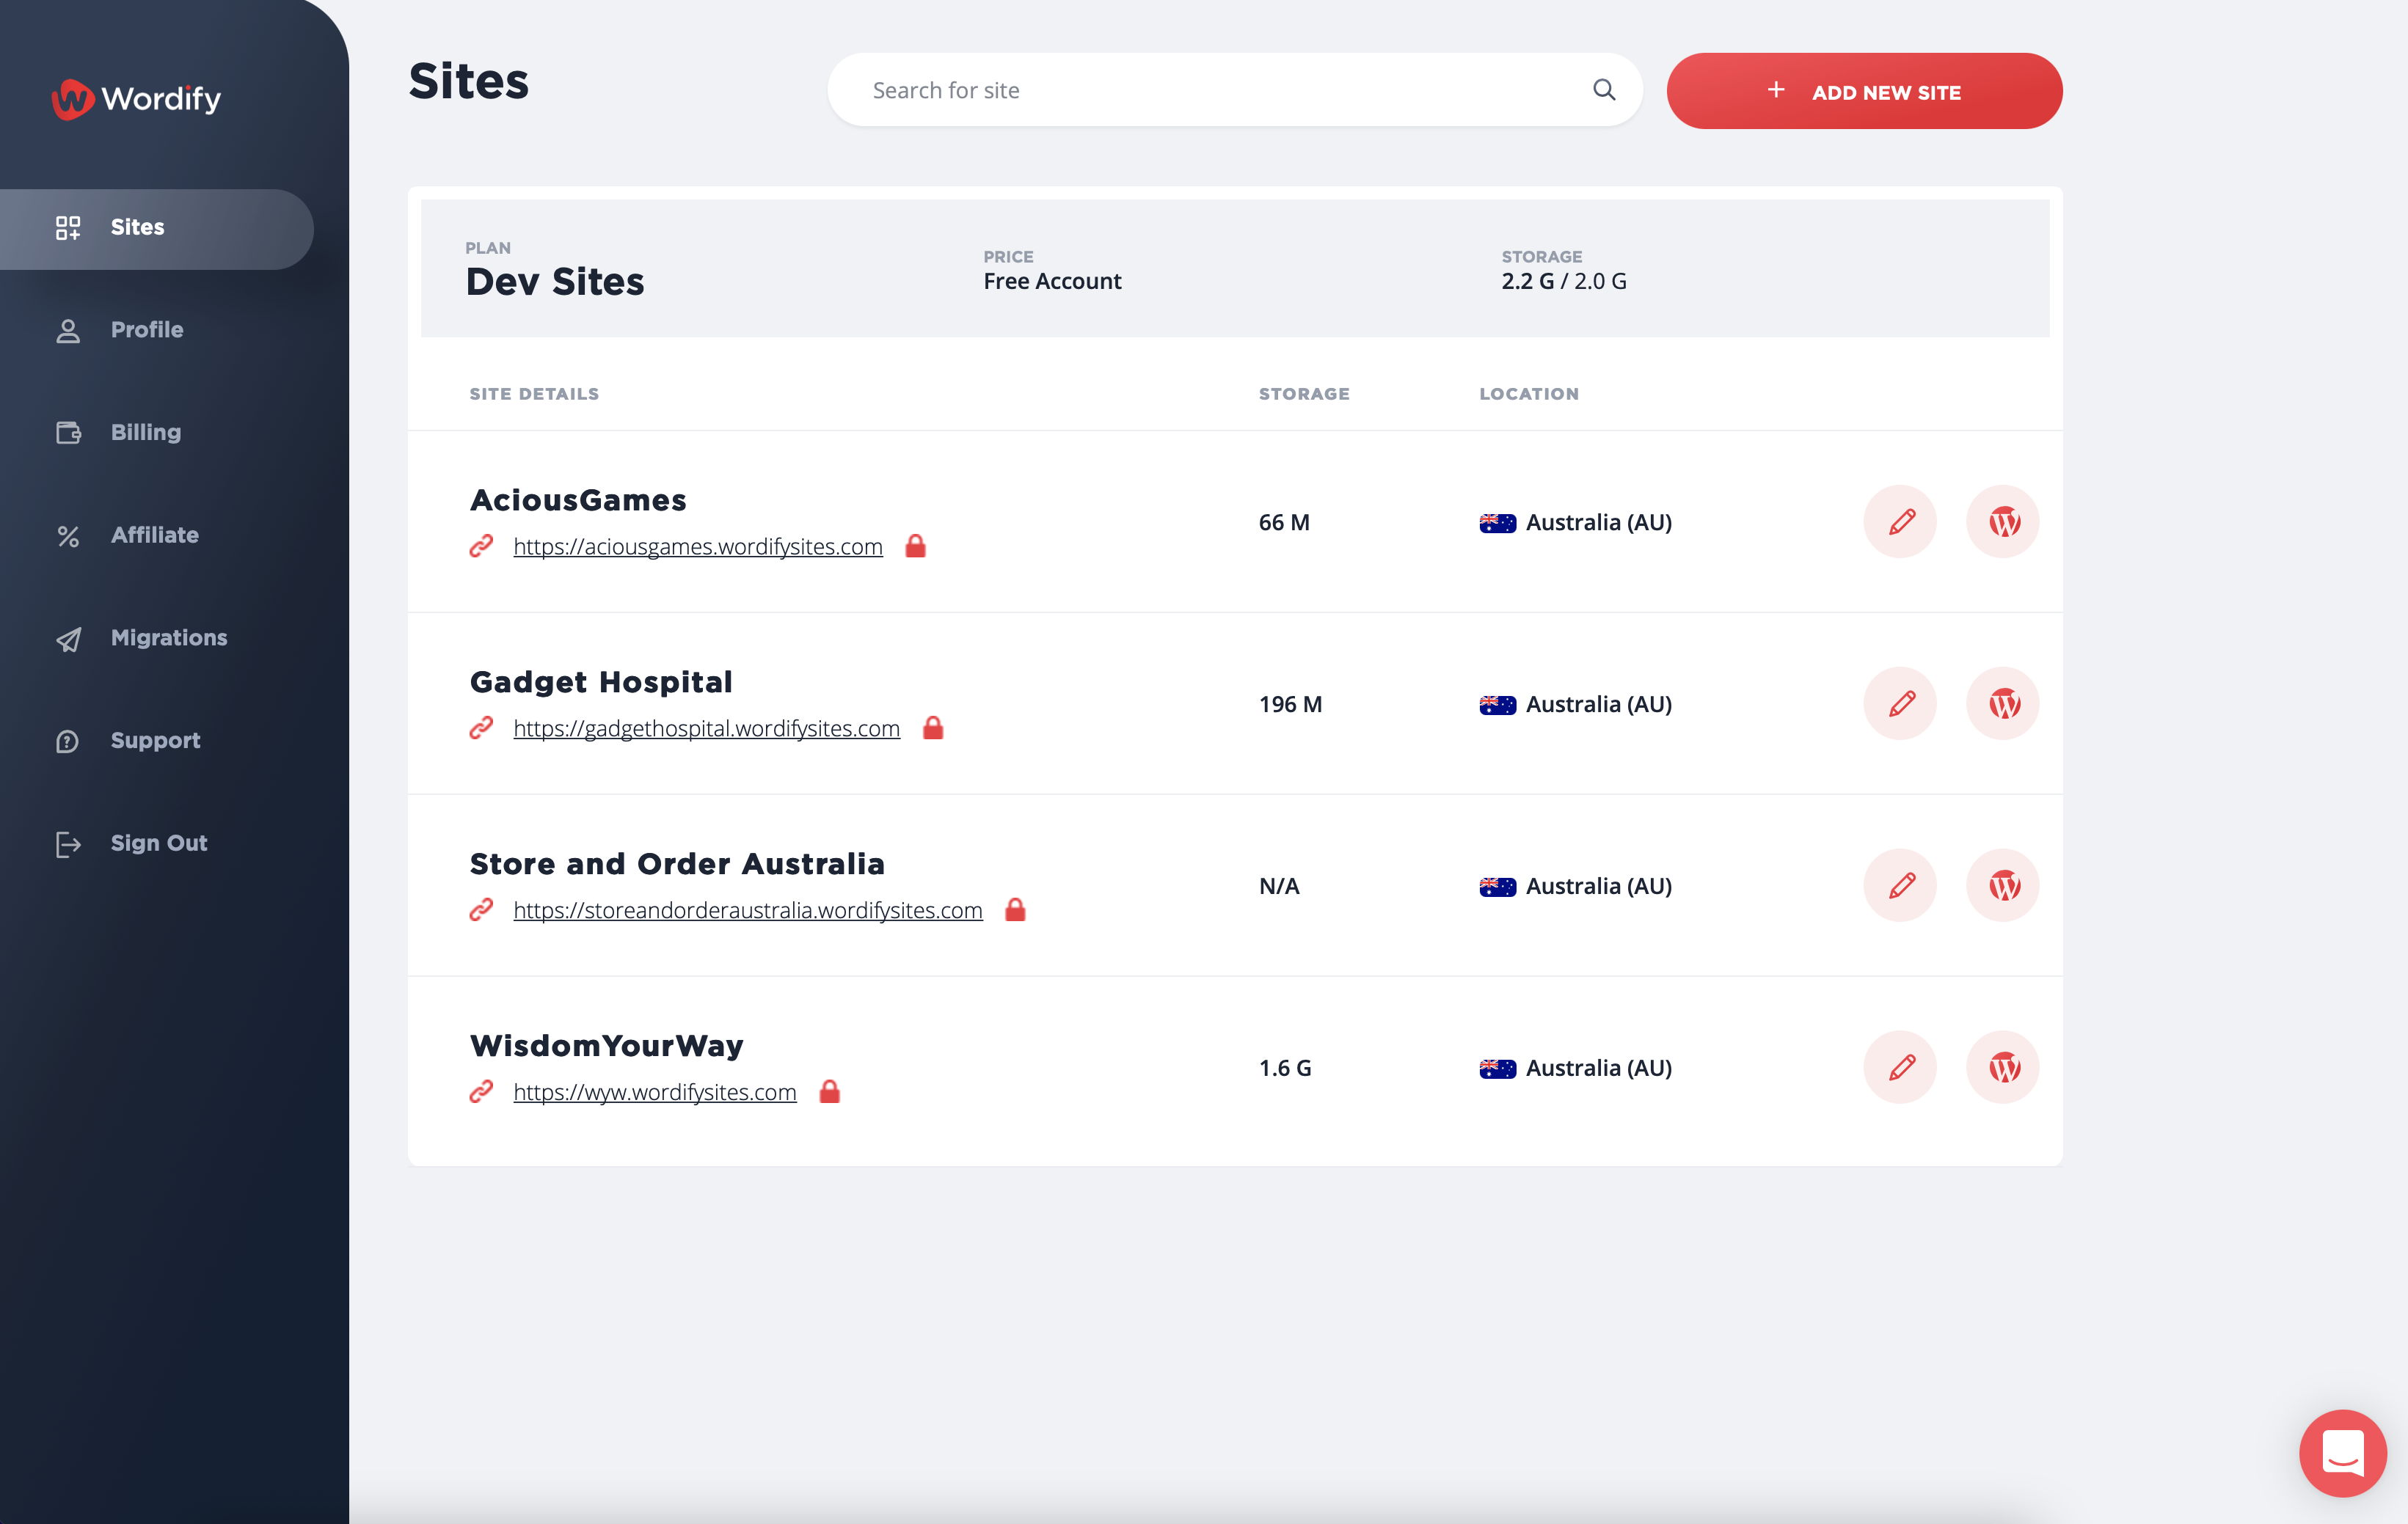Open https://wyw.wordifysites.com link
This screenshot has width=2408, height=1524.
tap(655, 1092)
